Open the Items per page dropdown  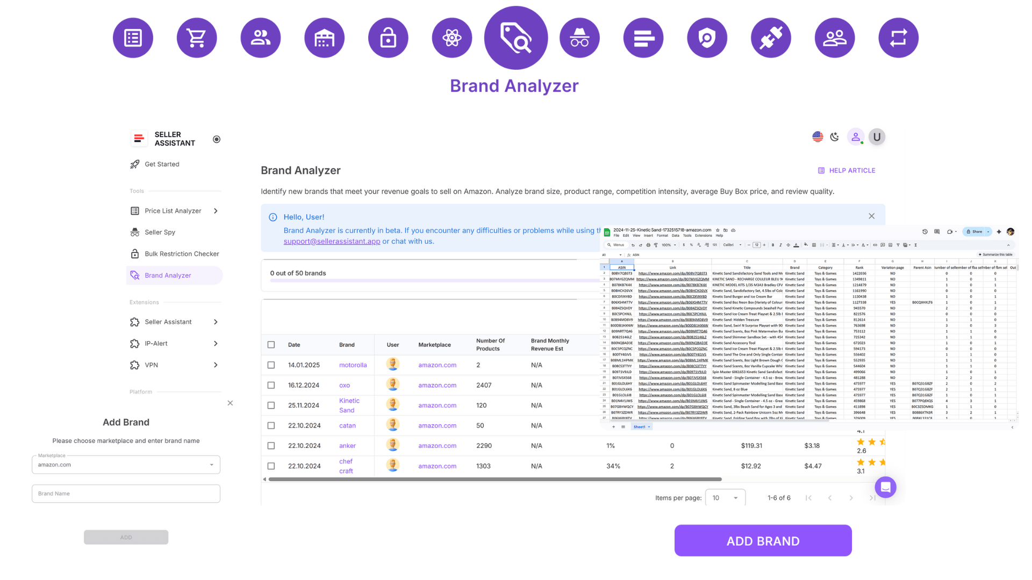click(725, 498)
